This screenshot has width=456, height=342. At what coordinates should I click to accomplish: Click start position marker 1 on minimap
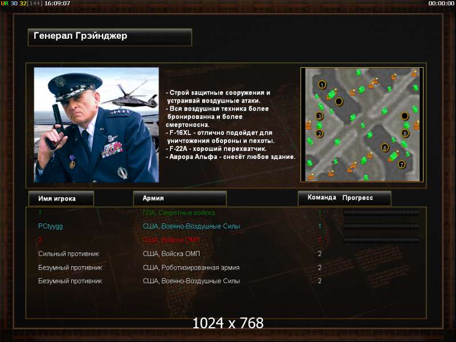tap(322, 85)
